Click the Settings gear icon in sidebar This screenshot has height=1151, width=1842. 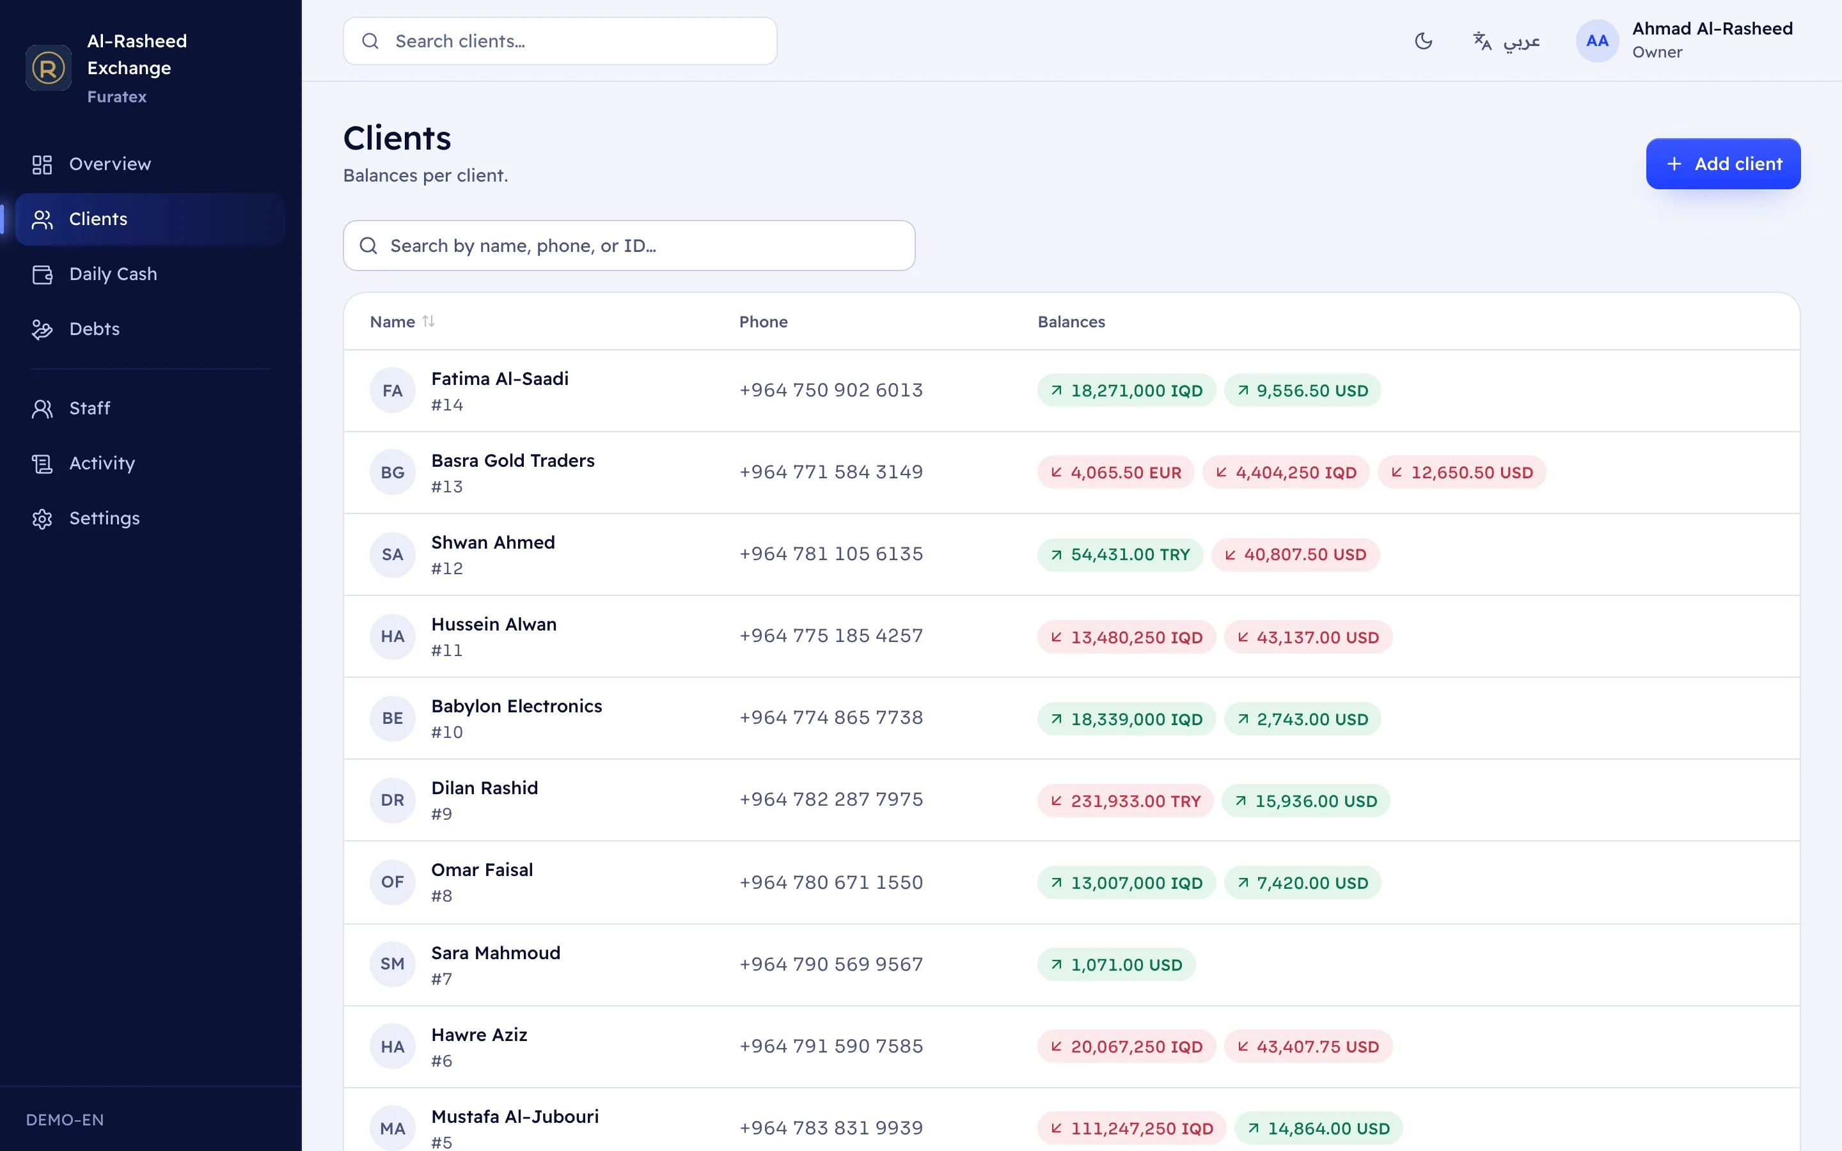[x=42, y=519]
